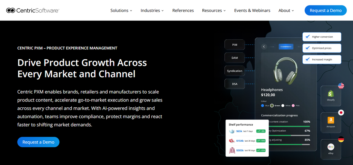Select the E-commerce tab in the product card
This screenshot has width=353, height=165.
point(286,47)
